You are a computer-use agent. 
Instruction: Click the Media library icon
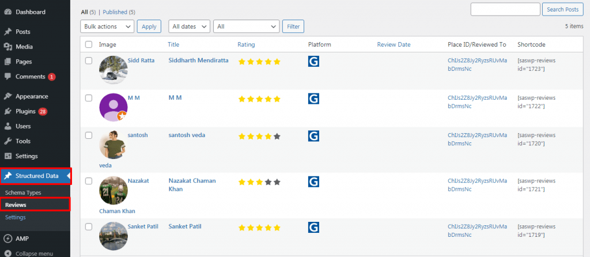[7, 47]
